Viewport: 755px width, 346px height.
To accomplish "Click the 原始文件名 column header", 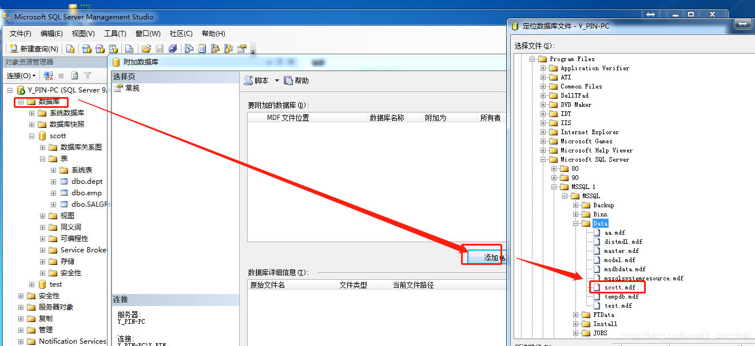I will coord(292,285).
